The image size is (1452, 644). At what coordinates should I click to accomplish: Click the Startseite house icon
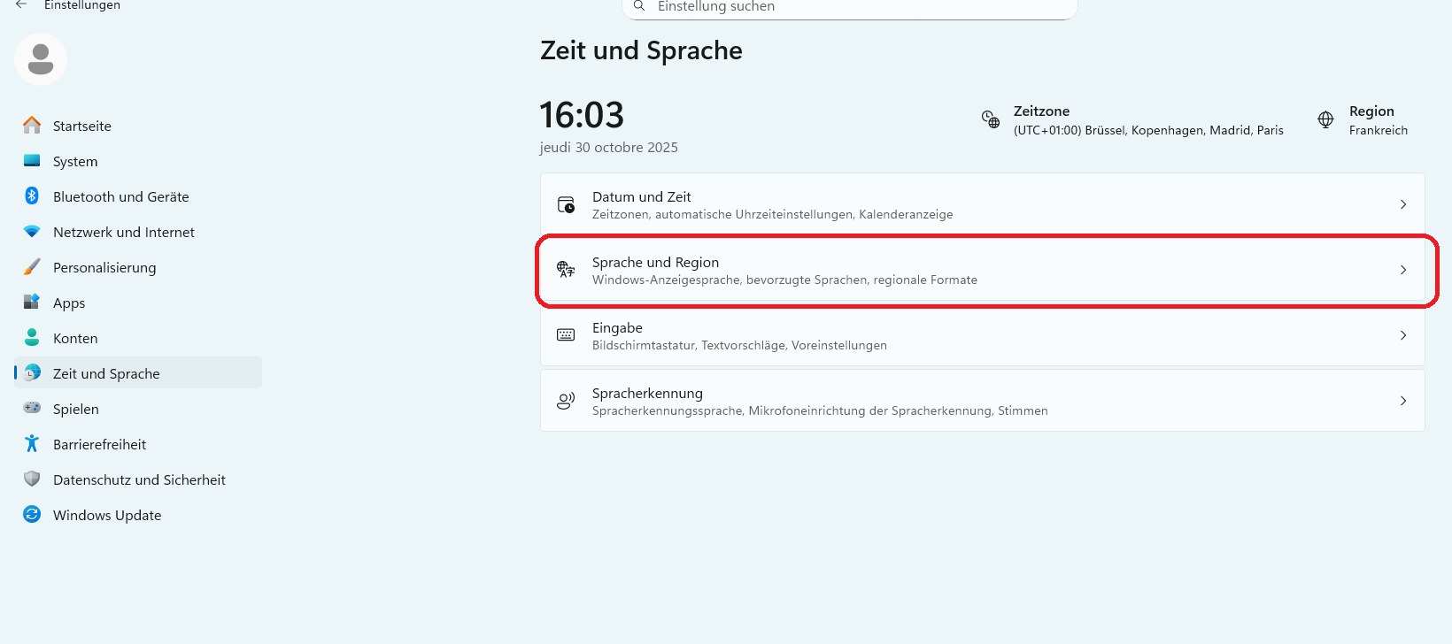32,126
